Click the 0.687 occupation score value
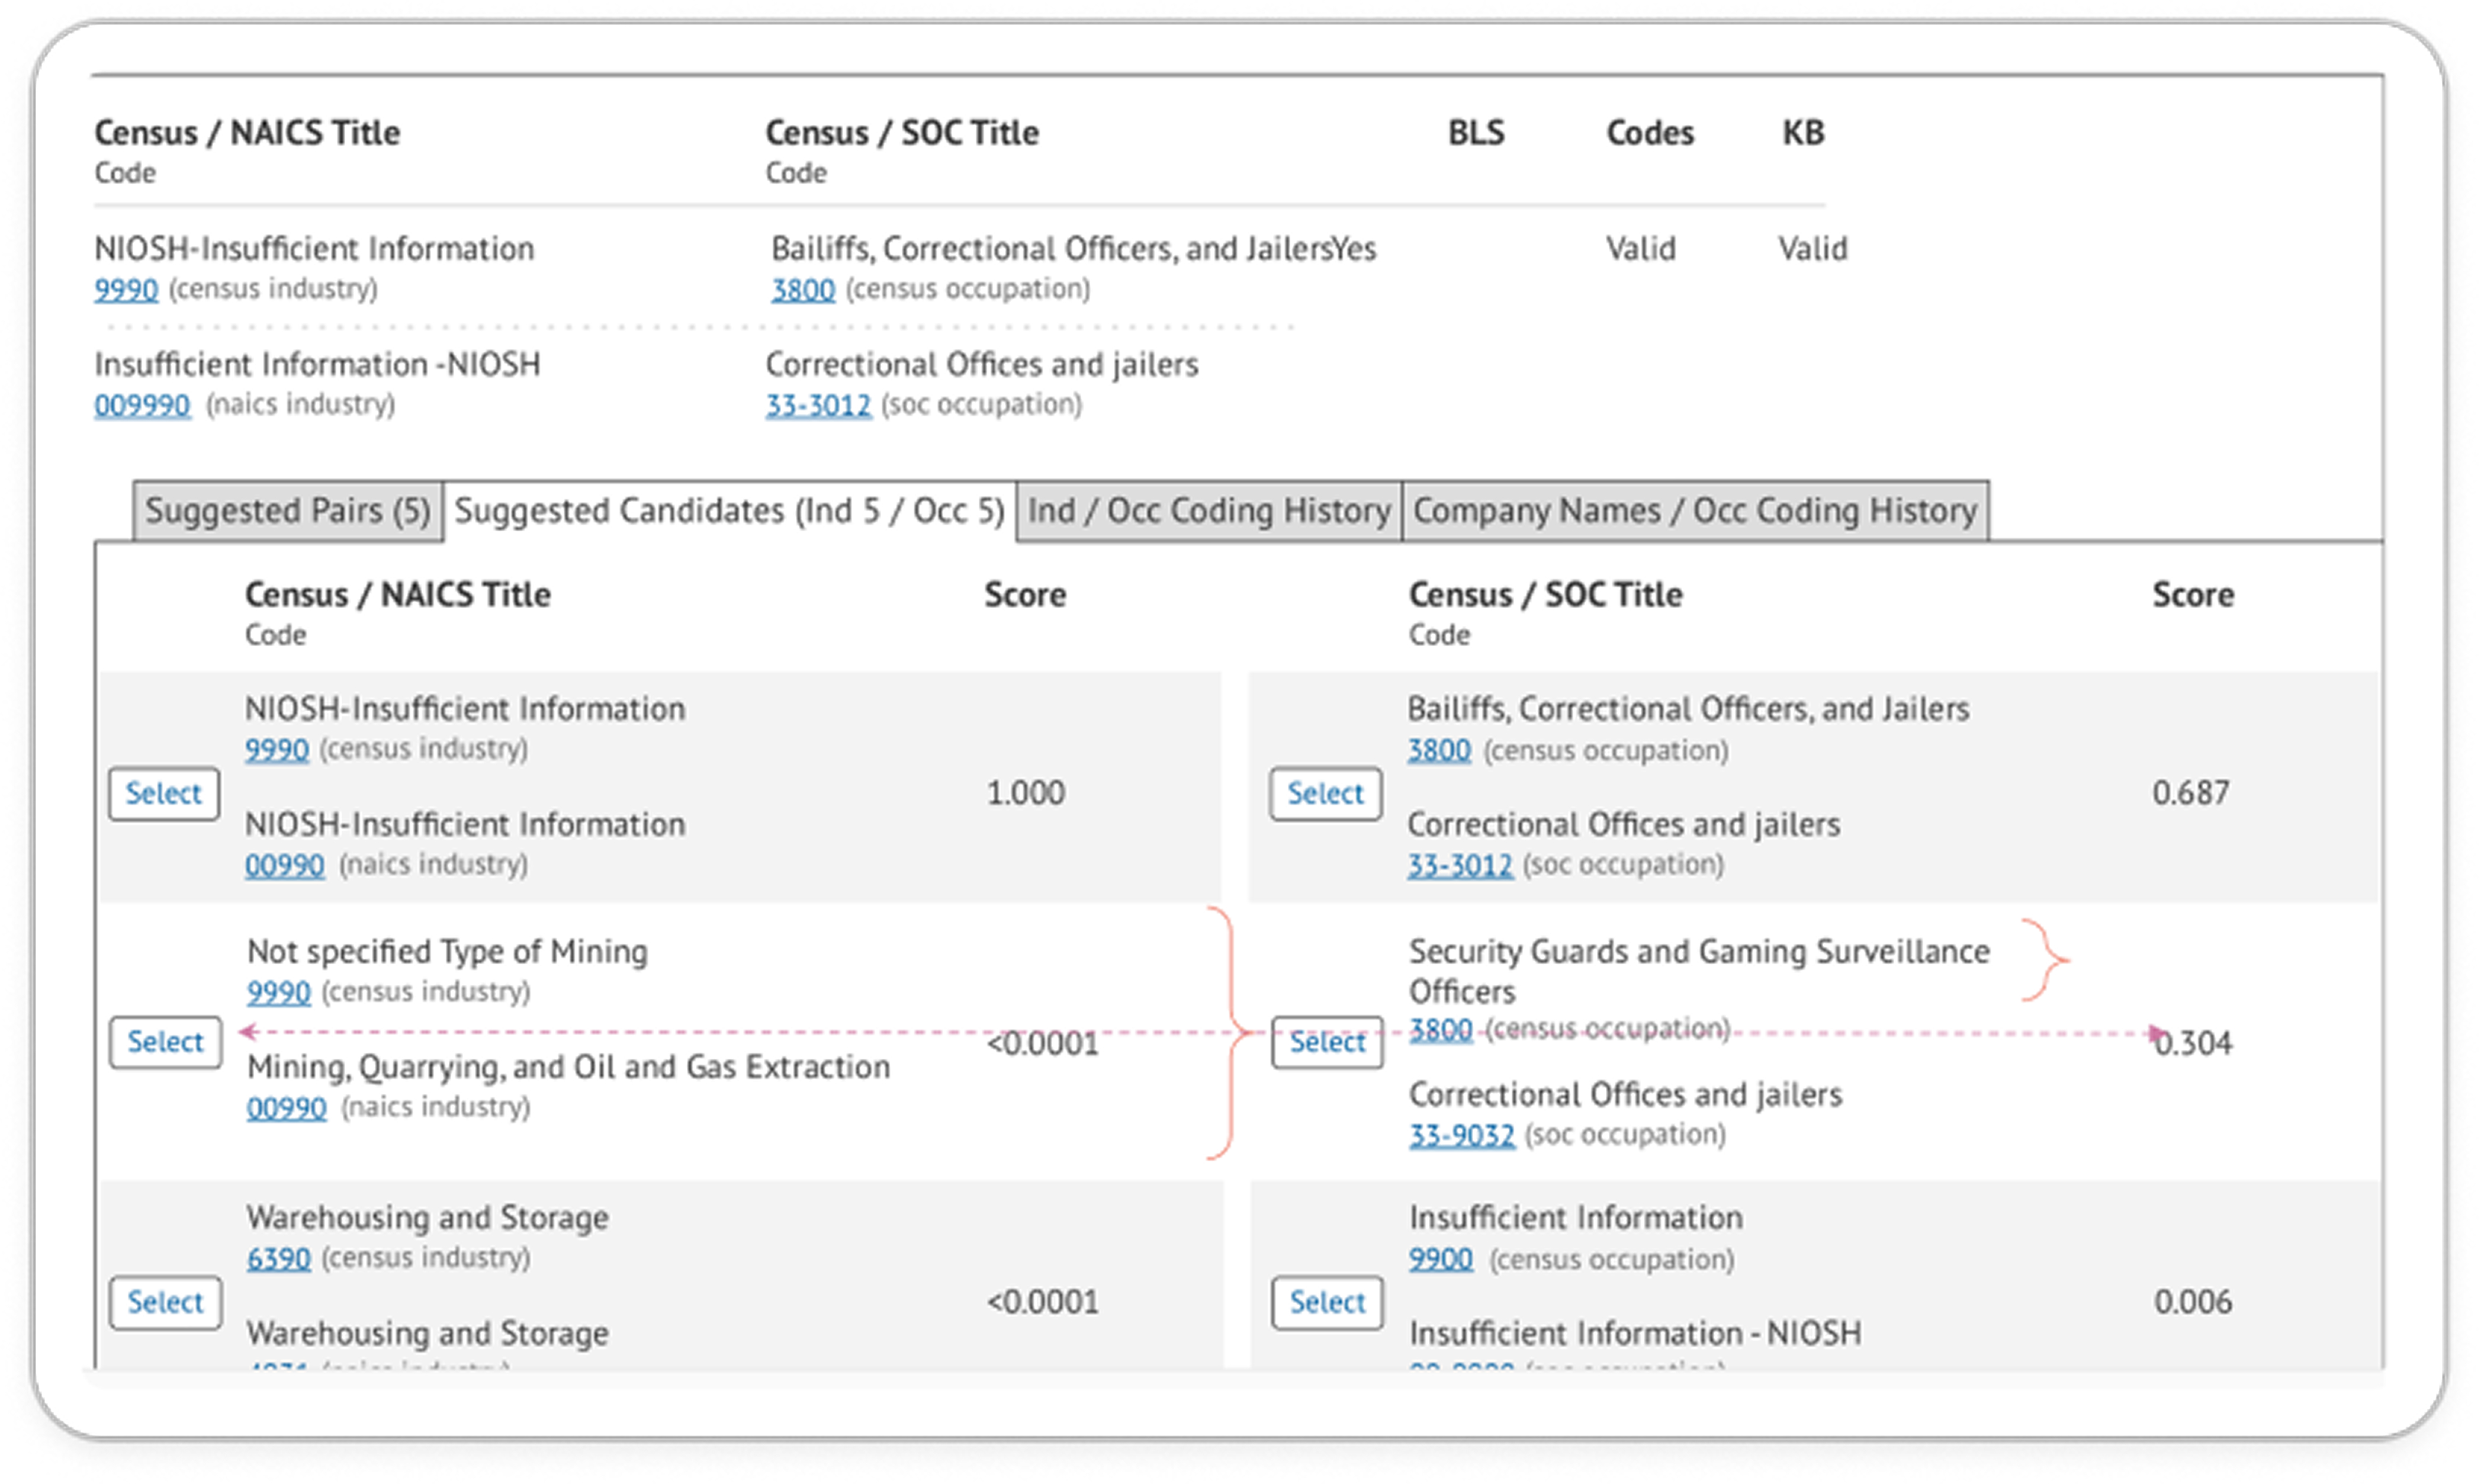Viewport: 2481px width, 1484px height. pos(2191,793)
